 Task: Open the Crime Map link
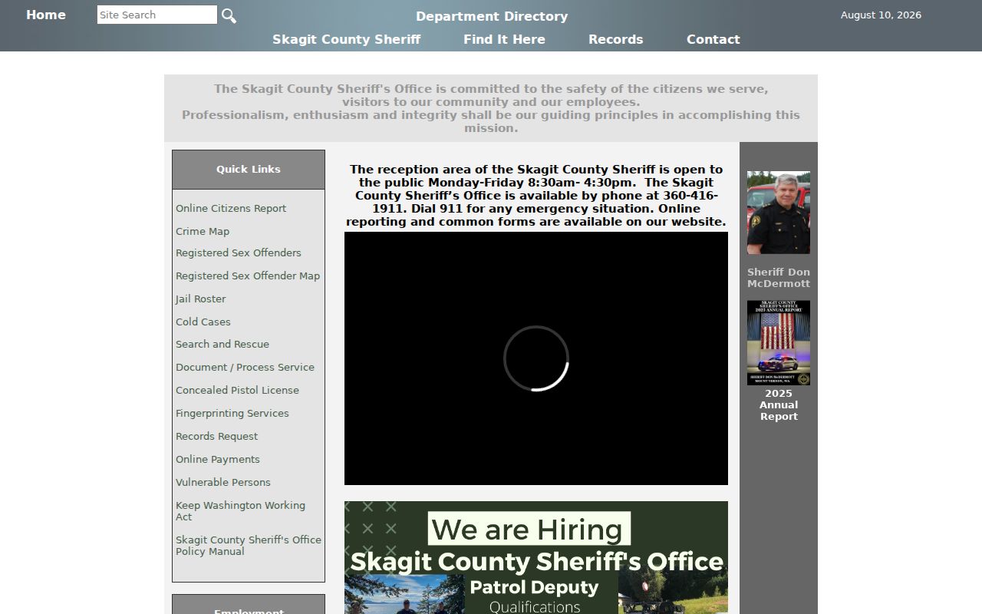pos(203,231)
